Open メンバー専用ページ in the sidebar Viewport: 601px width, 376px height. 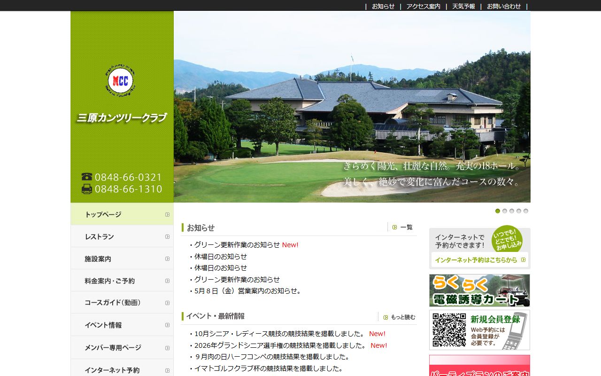(122, 347)
